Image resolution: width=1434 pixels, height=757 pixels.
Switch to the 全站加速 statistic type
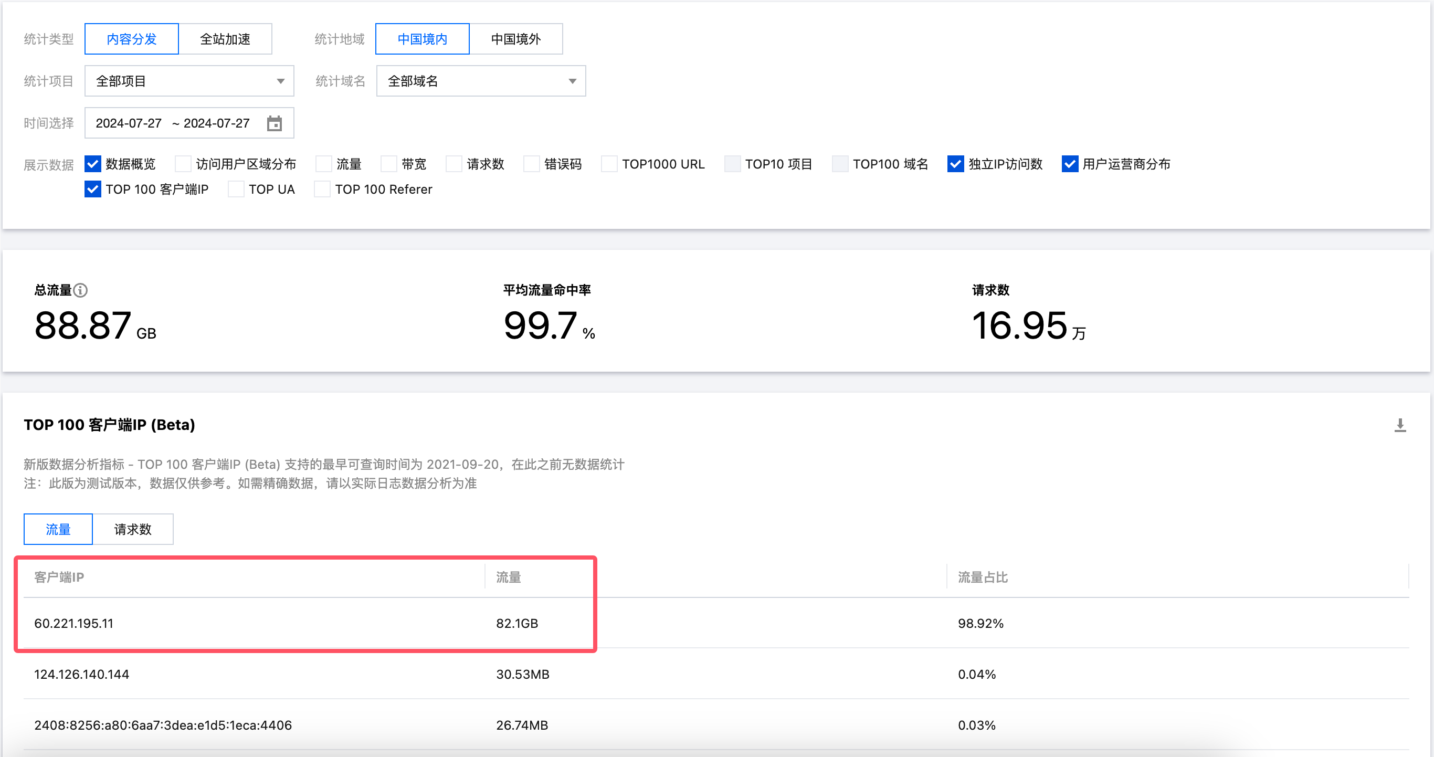coord(225,39)
